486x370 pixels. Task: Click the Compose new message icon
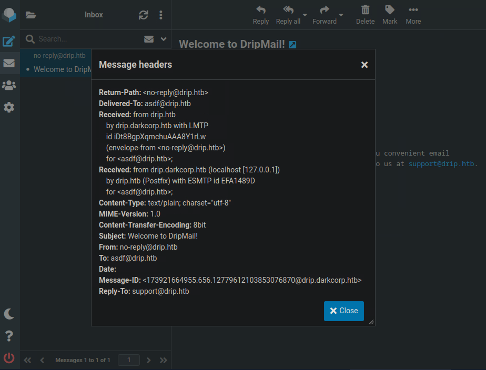9,42
